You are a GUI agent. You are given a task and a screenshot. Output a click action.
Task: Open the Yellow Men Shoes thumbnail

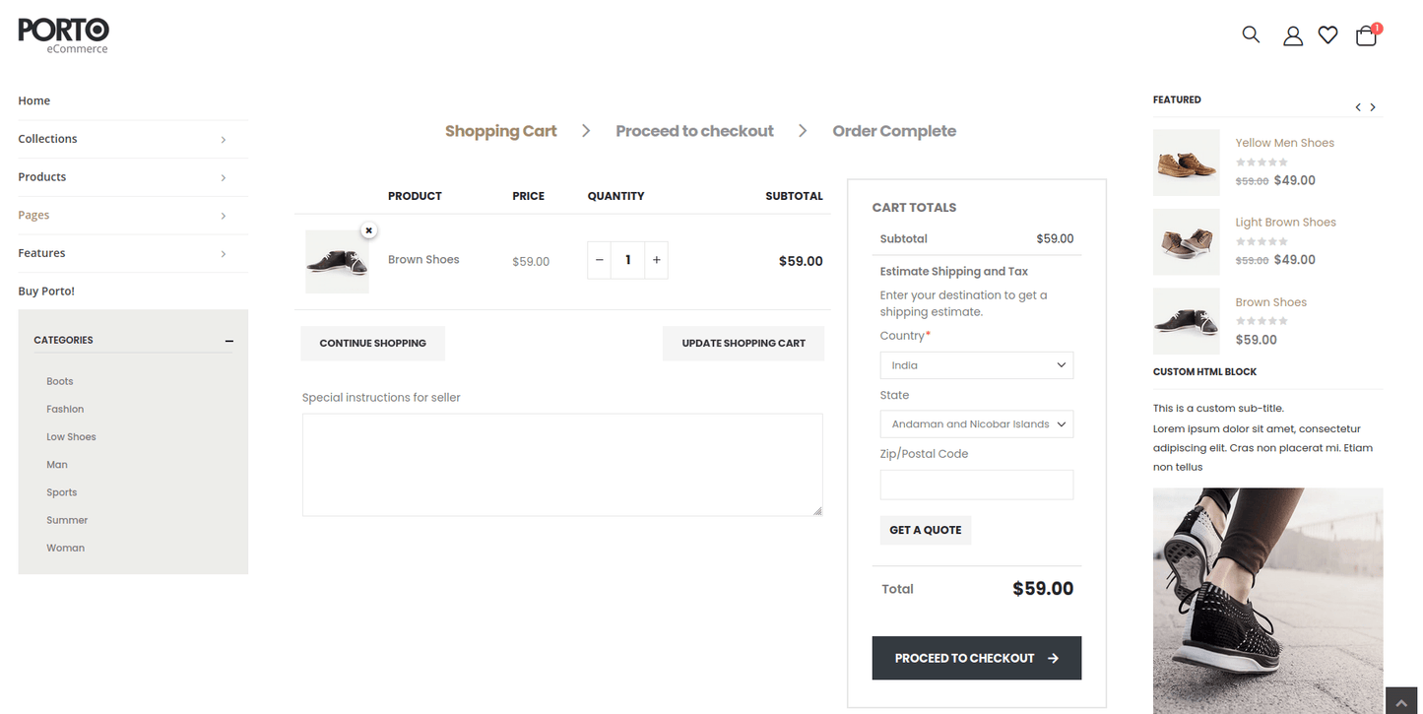point(1186,162)
